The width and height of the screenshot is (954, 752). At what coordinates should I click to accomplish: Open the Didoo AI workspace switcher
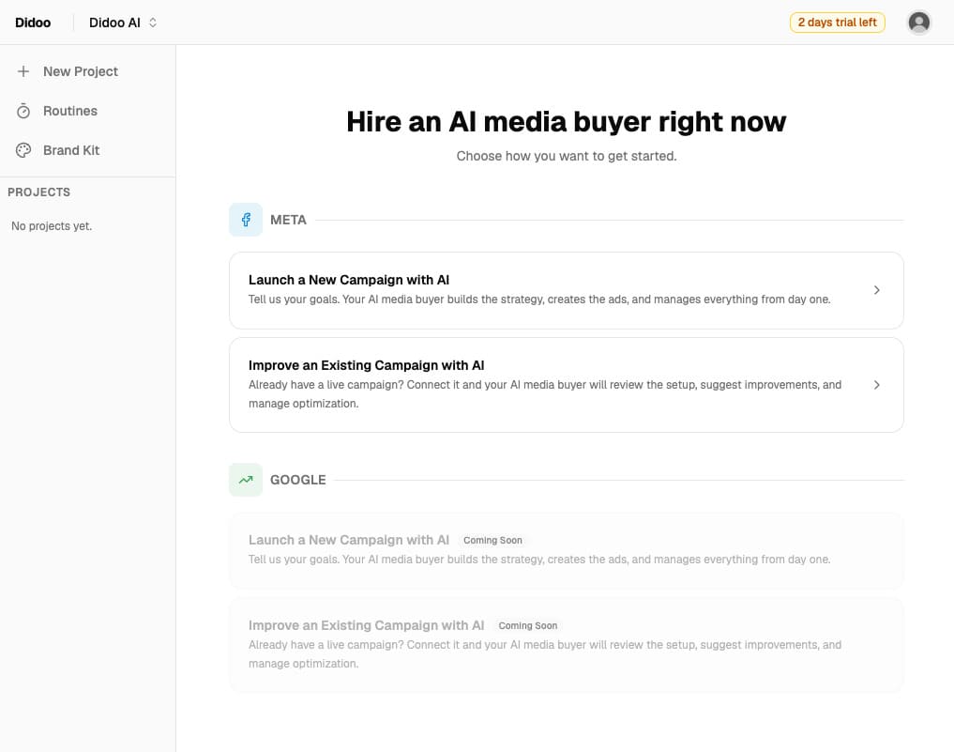pyautogui.click(x=124, y=23)
